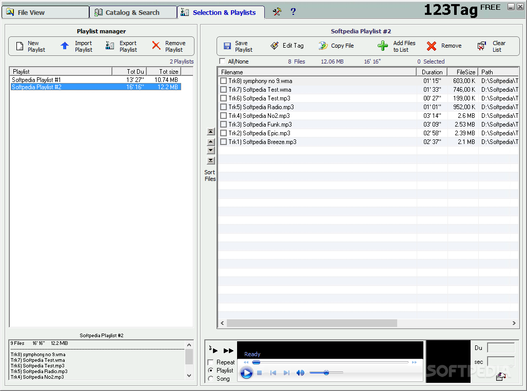Check the box for Trk2) Softpedia Epic.mp3

coord(224,133)
